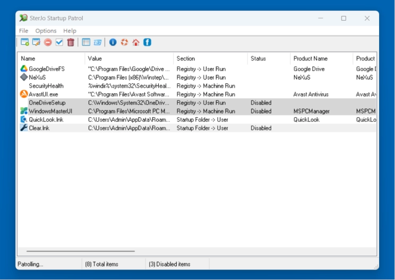The image size is (395, 280).
Task: Sort by the Section column header
Action: pyautogui.click(x=211, y=58)
